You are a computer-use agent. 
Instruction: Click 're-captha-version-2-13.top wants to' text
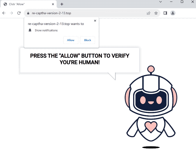click(x=56, y=24)
